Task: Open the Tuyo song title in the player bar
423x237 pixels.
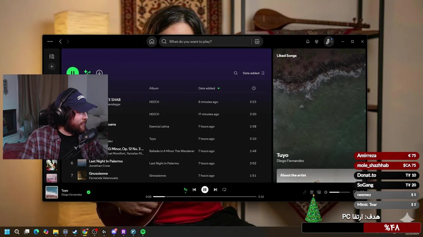Action: (65, 190)
